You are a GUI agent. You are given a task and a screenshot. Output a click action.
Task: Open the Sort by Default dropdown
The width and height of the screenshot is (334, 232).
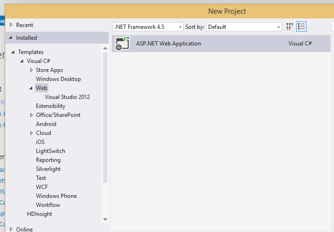tap(244, 27)
